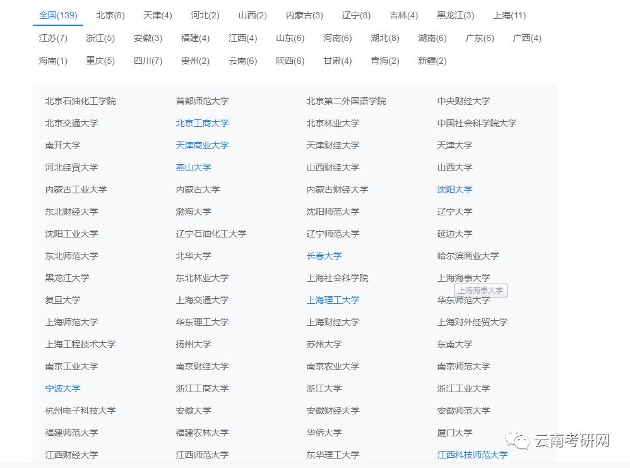This screenshot has width=630, height=468.
Task: Open 安徽财经大学 entry
Action: pos(333,411)
